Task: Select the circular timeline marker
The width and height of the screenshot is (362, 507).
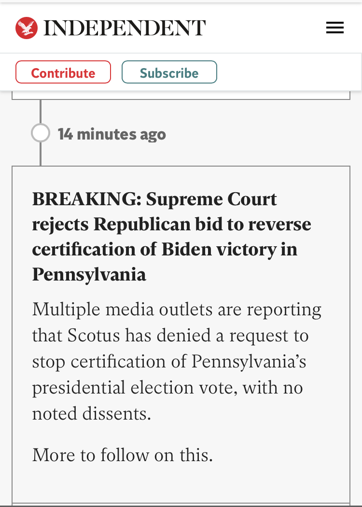Action: coord(41,133)
